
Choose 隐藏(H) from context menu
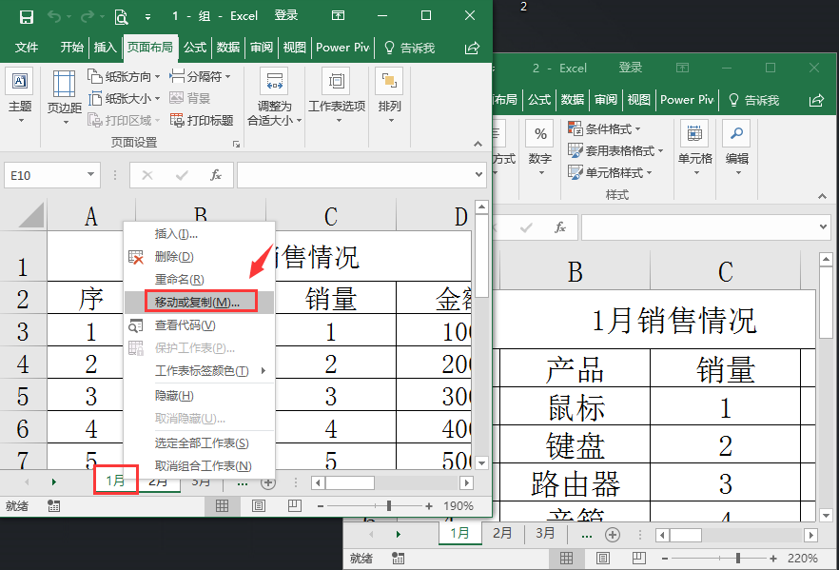[199, 396]
